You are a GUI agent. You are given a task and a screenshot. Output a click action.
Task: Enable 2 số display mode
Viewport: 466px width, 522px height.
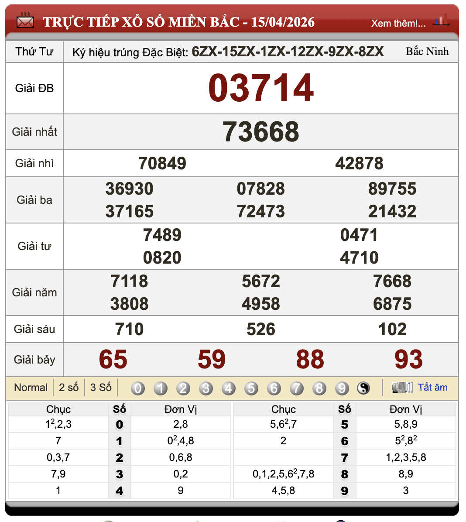click(69, 387)
